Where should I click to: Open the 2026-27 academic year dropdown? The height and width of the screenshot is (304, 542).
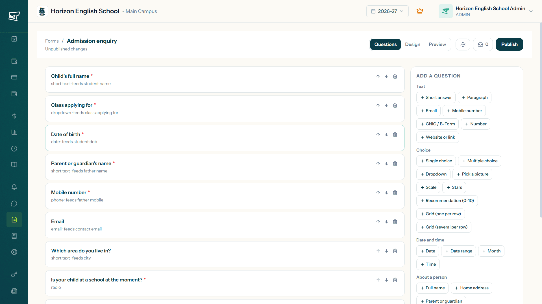[387, 11]
